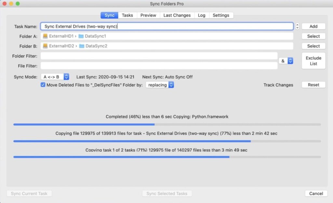
Task: Click into the Folder Filter text field
Action: click(x=159, y=56)
